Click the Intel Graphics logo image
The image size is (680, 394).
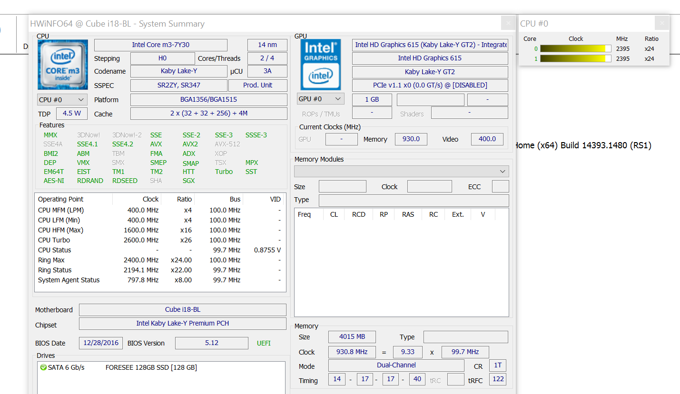(x=321, y=65)
